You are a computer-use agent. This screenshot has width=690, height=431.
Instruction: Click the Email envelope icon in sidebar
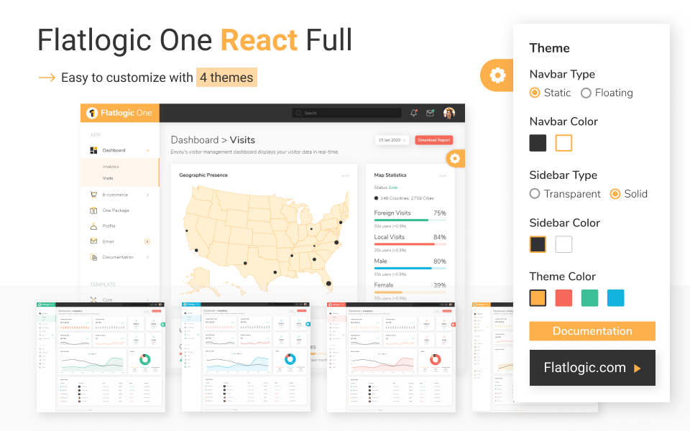[x=93, y=241]
